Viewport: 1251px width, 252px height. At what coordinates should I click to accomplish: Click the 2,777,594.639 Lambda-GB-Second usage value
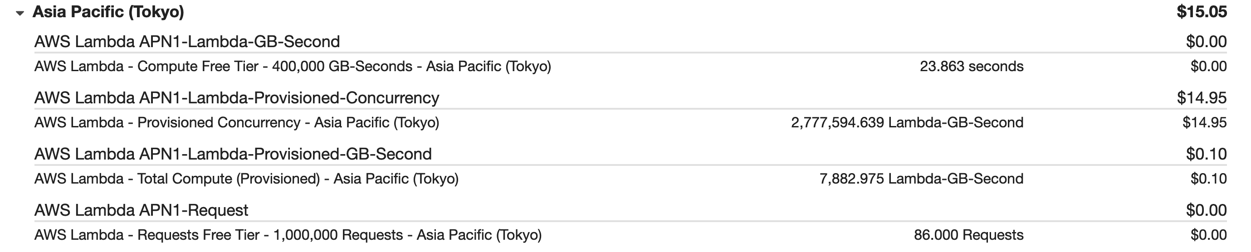pos(907,123)
